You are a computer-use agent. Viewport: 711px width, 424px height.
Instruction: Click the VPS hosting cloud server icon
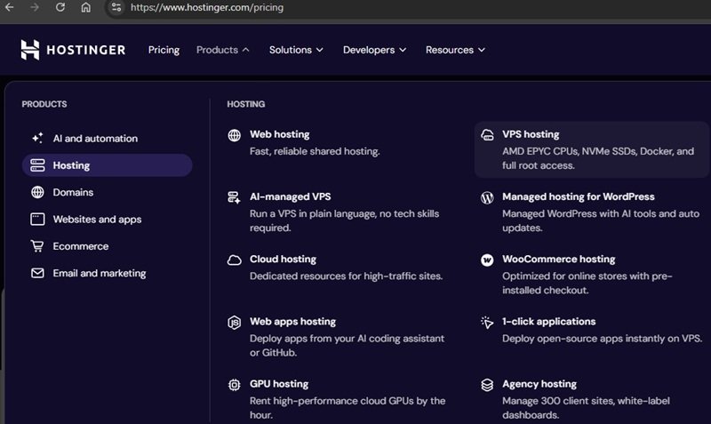487,135
